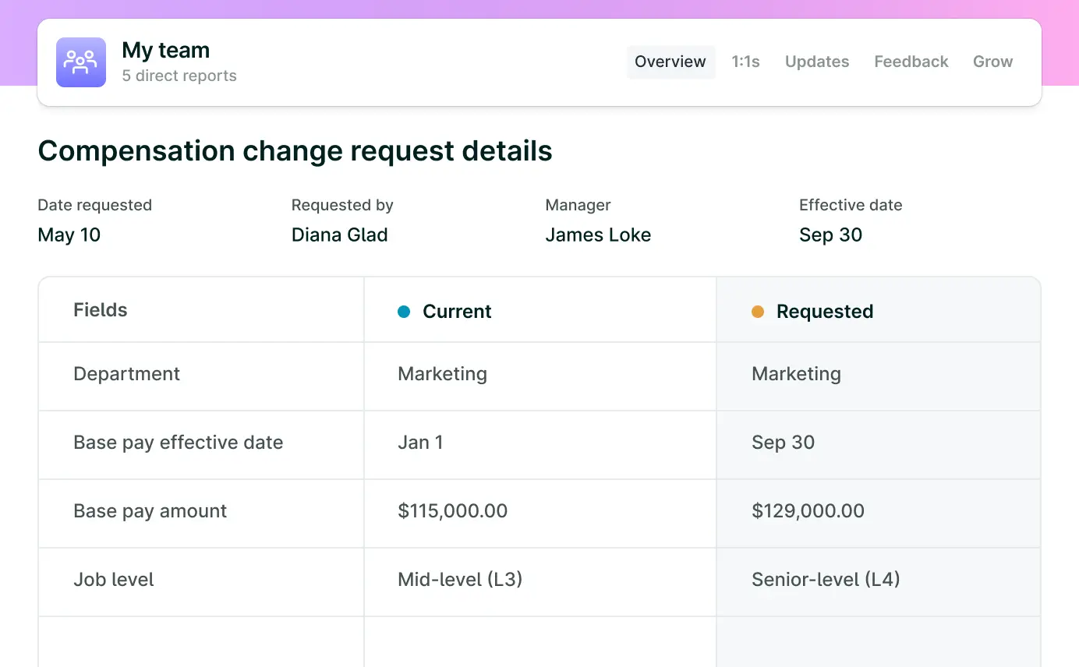Screen dimensions: 1079x667
Task: Click the 5 direct reports text
Action: (179, 76)
